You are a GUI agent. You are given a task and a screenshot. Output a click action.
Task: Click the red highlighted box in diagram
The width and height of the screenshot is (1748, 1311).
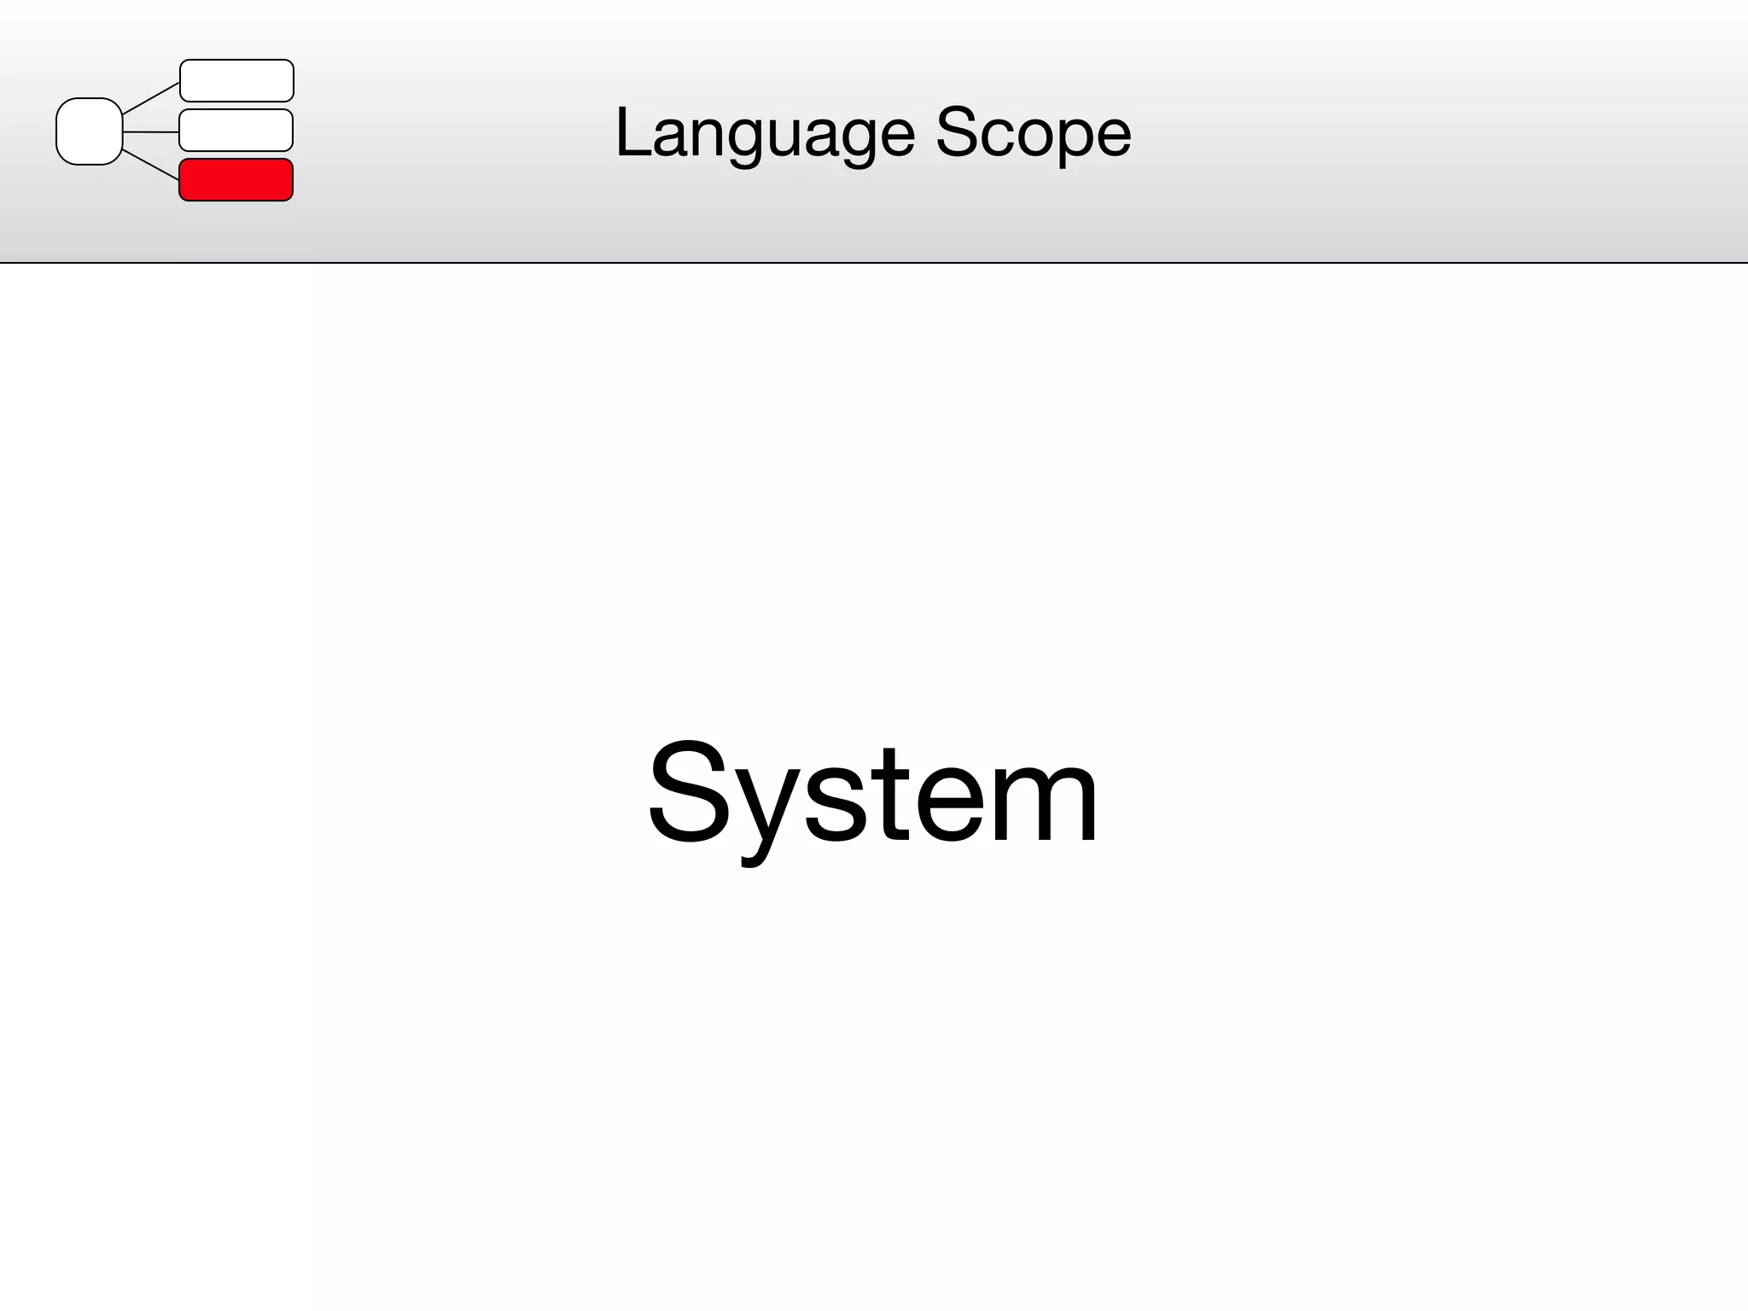236,180
